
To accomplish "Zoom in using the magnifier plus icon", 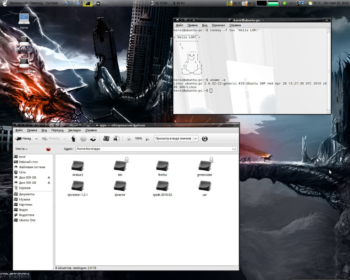I will click(148, 139).
